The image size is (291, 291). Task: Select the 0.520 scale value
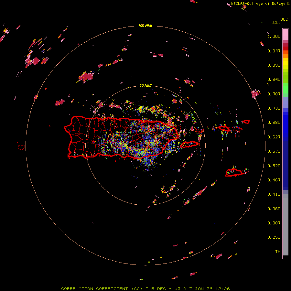(x=274, y=166)
